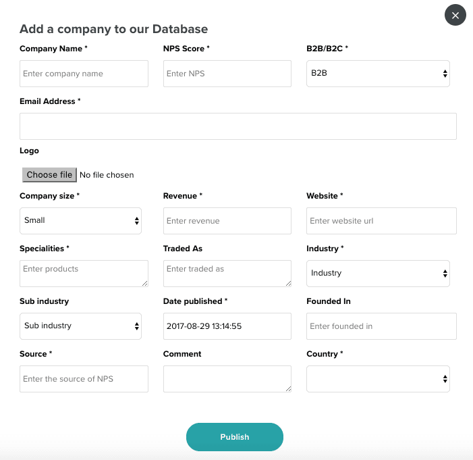This screenshot has height=460, width=473.
Task: Click the Specialities text area
Action: (84, 273)
